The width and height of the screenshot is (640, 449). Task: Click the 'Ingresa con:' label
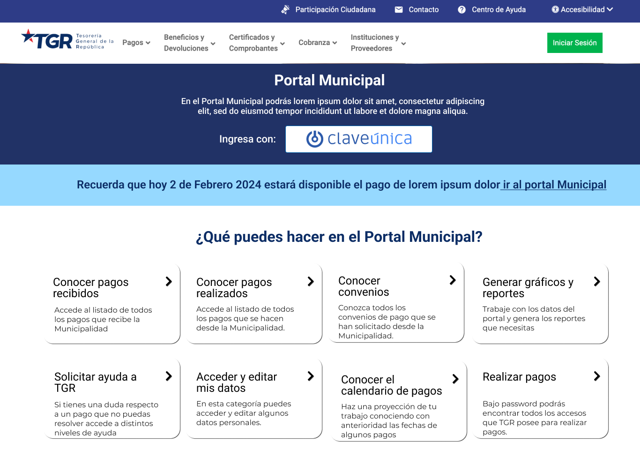click(247, 139)
